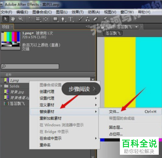Image resolution: width=162 pixels, height=158 pixels.
Task: Open the 定义素材 submenu
Action: pos(47,105)
